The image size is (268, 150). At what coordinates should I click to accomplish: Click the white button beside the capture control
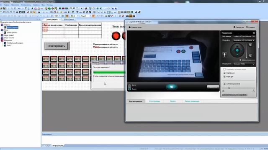click(213, 87)
